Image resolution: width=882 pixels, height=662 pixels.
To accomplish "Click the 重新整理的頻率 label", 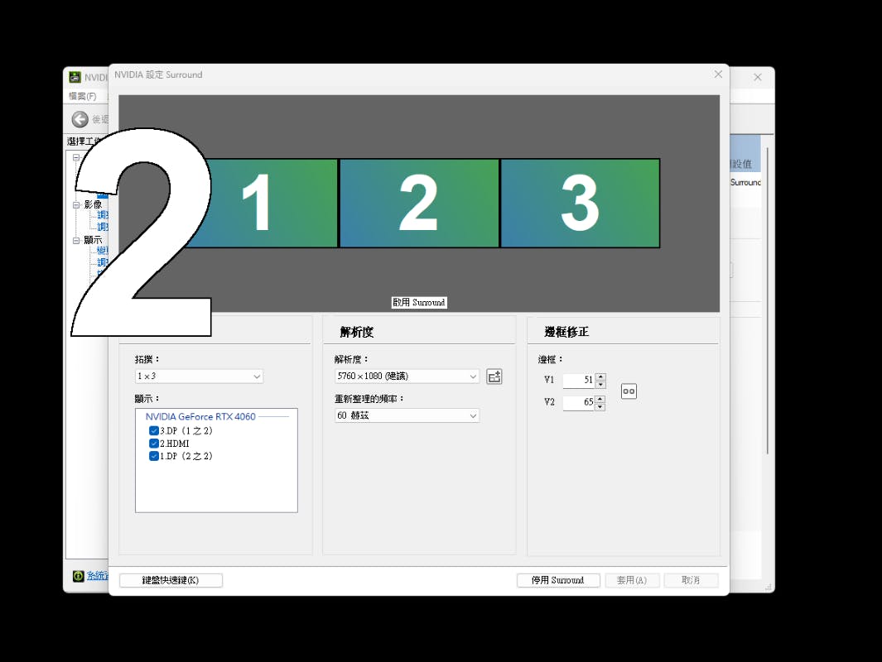I will point(369,399).
